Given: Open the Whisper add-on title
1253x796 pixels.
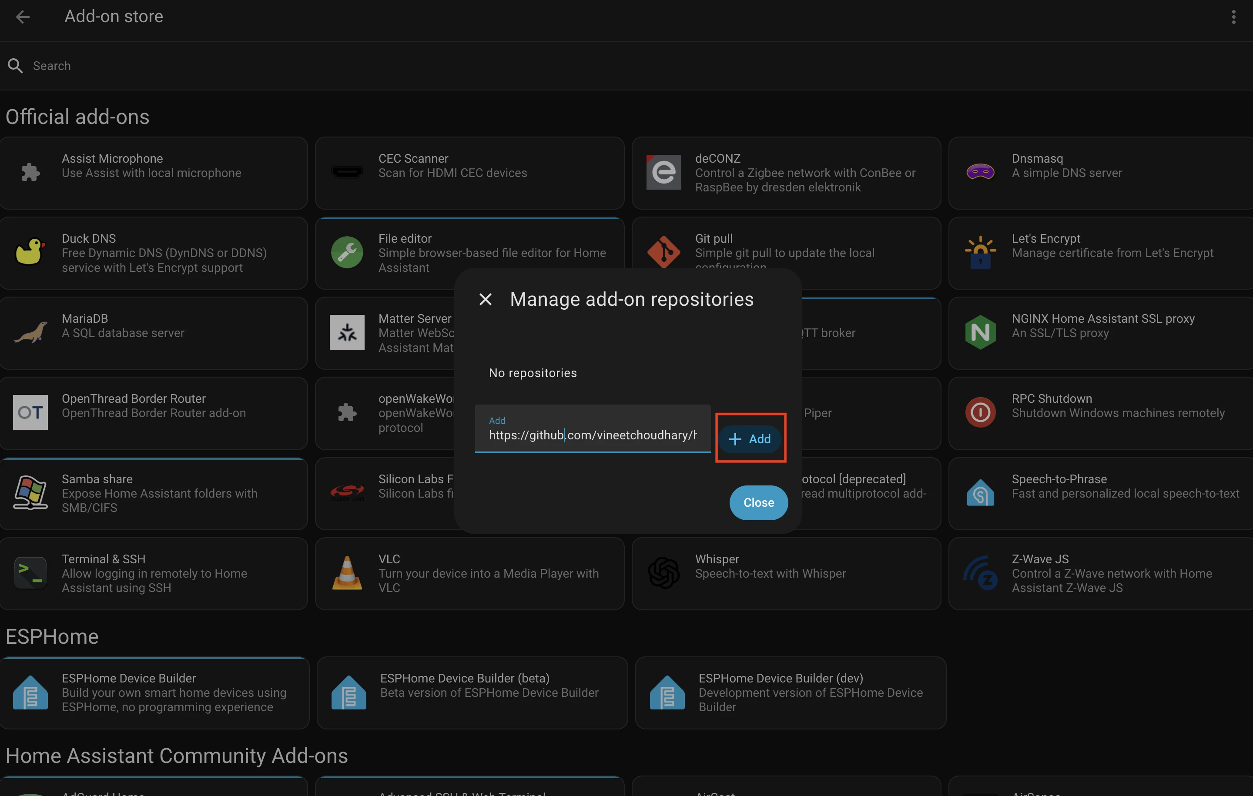Looking at the screenshot, I should (717, 559).
